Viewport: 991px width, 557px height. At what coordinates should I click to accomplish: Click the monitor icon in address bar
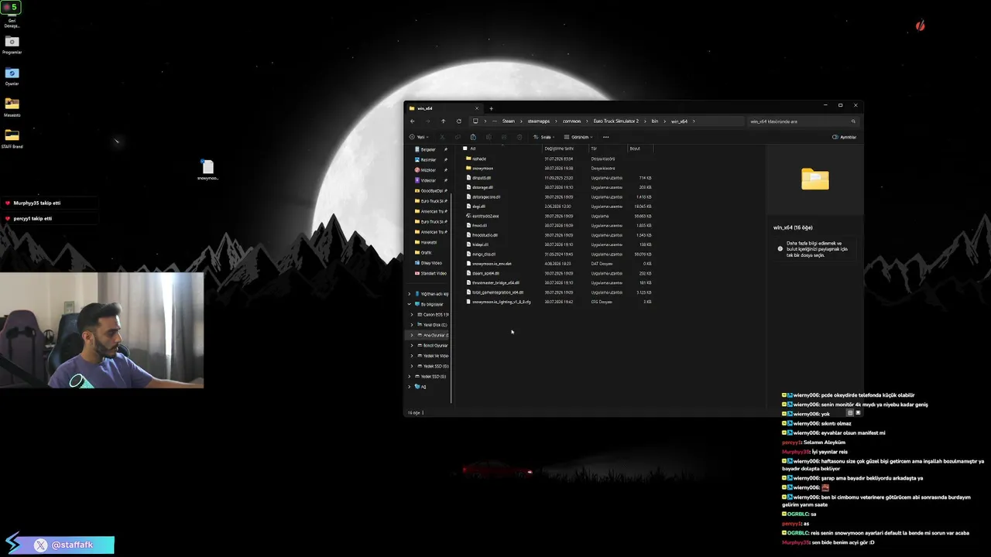[475, 121]
